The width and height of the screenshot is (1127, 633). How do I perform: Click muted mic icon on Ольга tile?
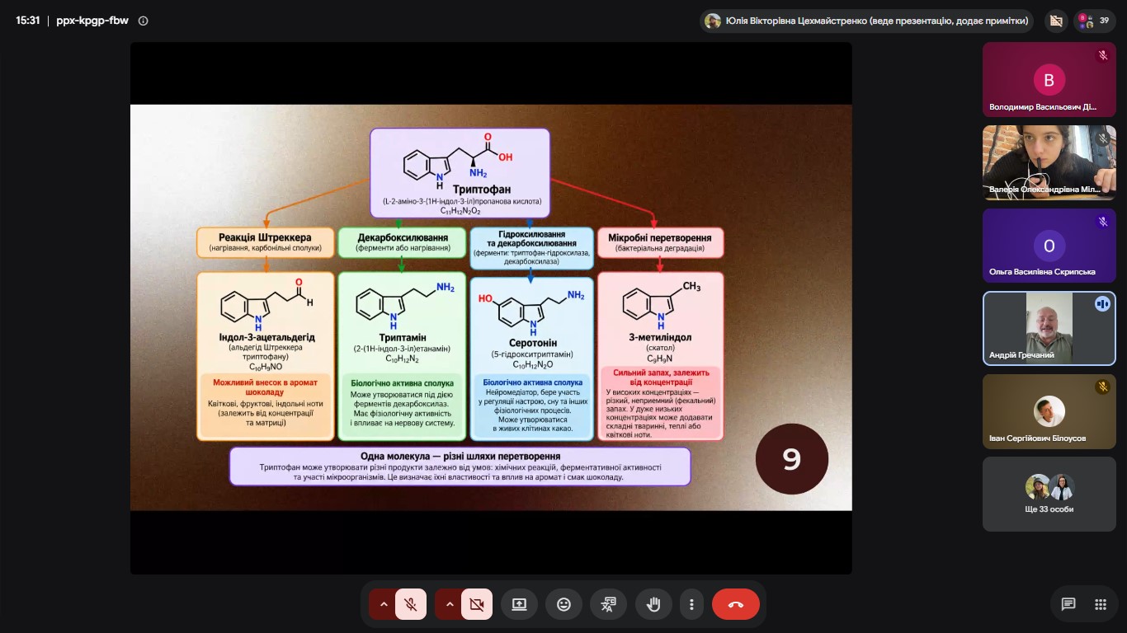[x=1102, y=221]
